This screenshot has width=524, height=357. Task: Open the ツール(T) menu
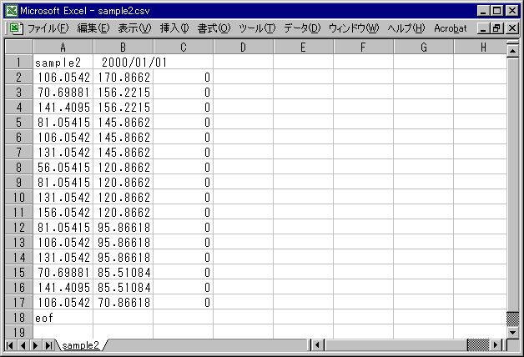coord(257,28)
